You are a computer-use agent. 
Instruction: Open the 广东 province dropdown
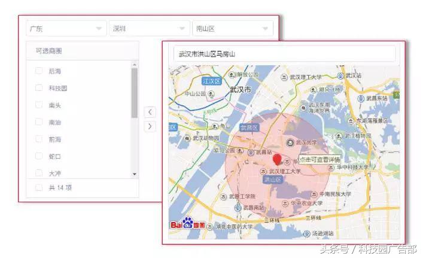pyautogui.click(x=66, y=28)
